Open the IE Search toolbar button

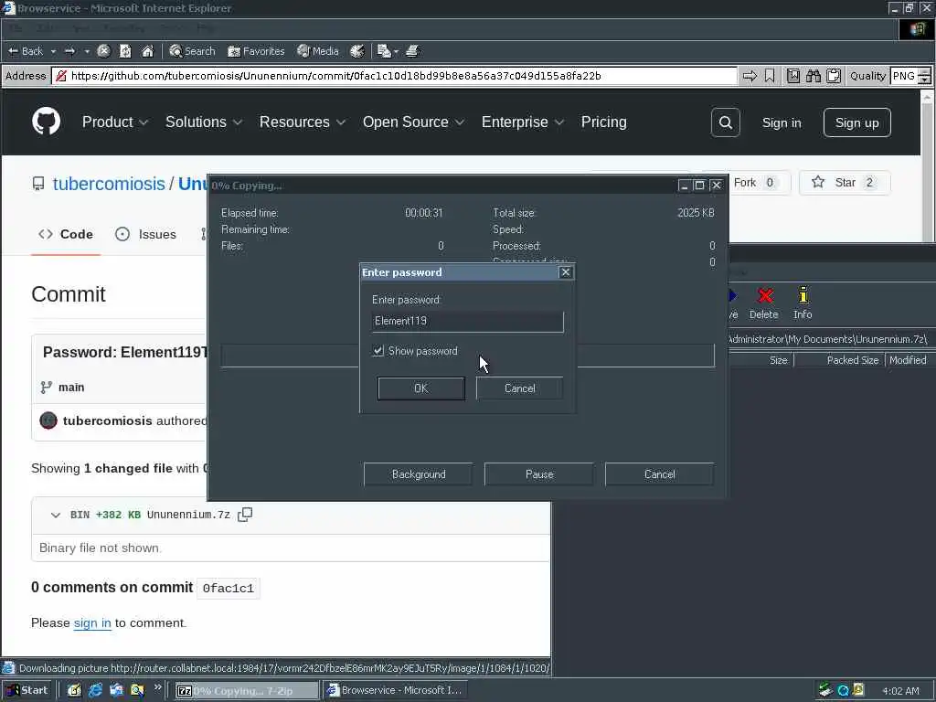tap(192, 51)
